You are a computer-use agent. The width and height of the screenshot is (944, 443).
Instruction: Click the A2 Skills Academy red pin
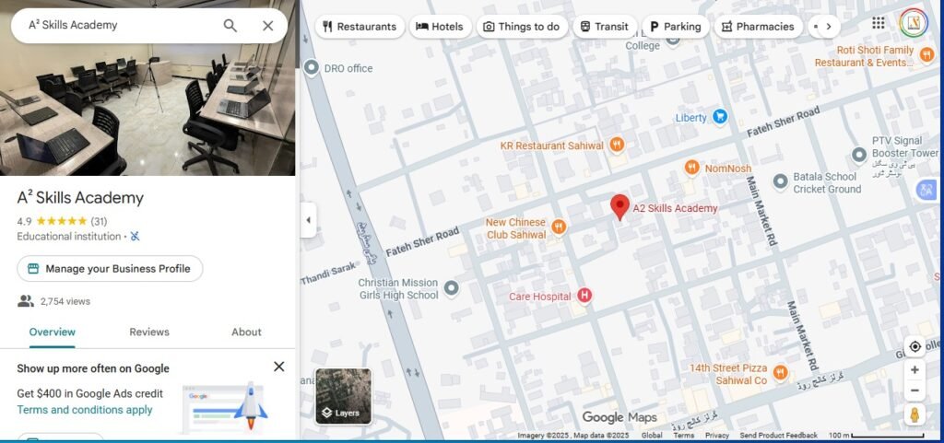(620, 207)
